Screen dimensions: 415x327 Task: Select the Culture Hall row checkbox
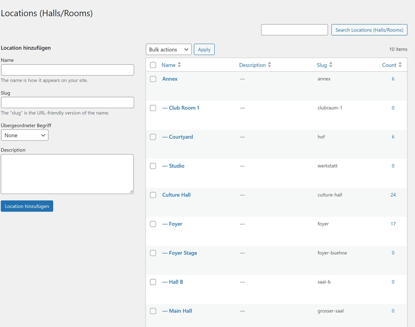point(153,195)
